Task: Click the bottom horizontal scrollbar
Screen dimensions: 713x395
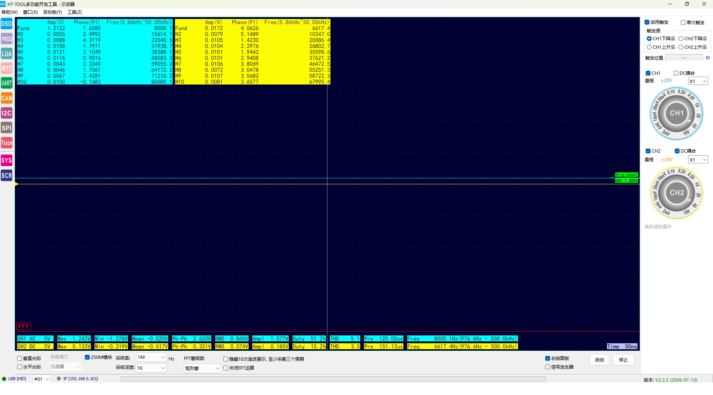Action: (333, 379)
